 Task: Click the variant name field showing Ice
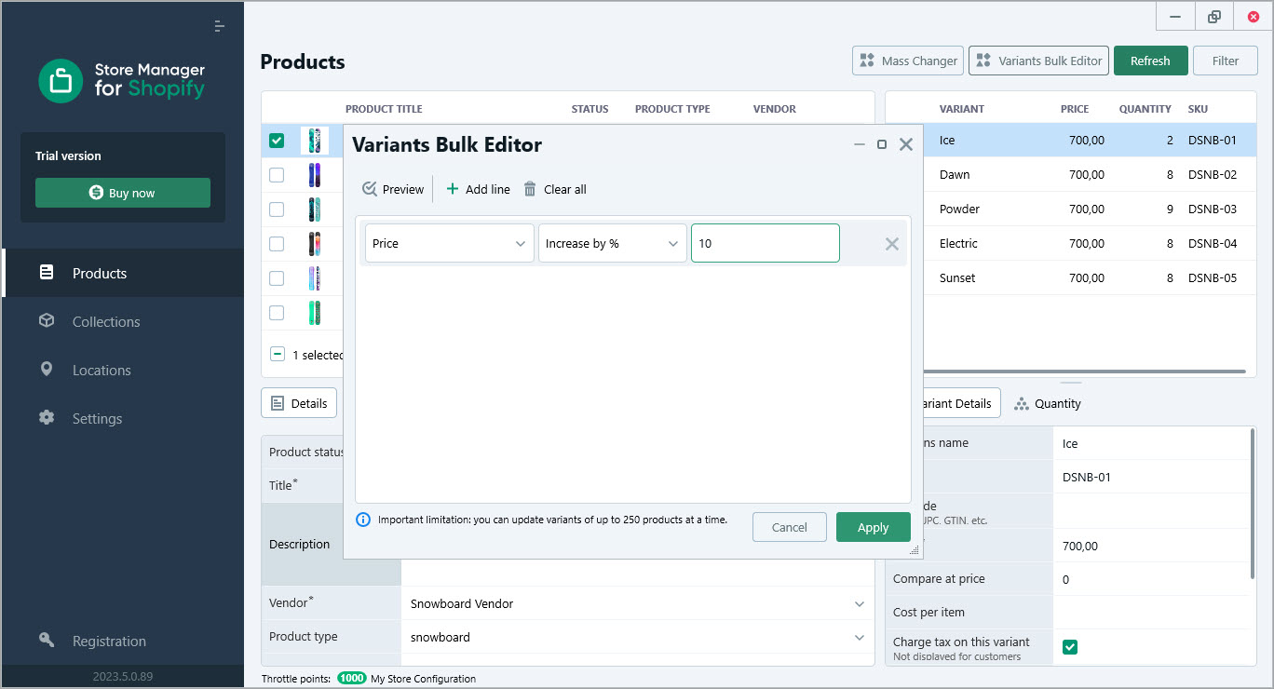point(1153,444)
